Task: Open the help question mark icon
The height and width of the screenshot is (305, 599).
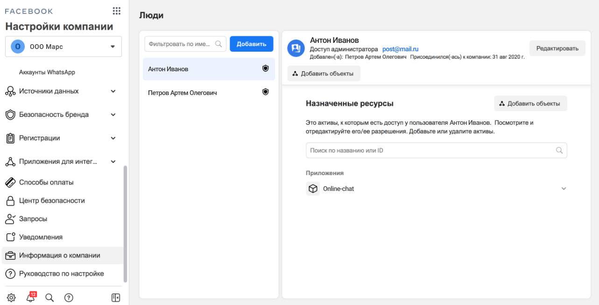Action: [69, 298]
